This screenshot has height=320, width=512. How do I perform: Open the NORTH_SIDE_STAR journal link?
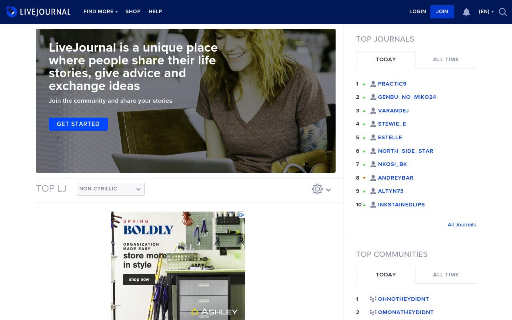click(406, 151)
